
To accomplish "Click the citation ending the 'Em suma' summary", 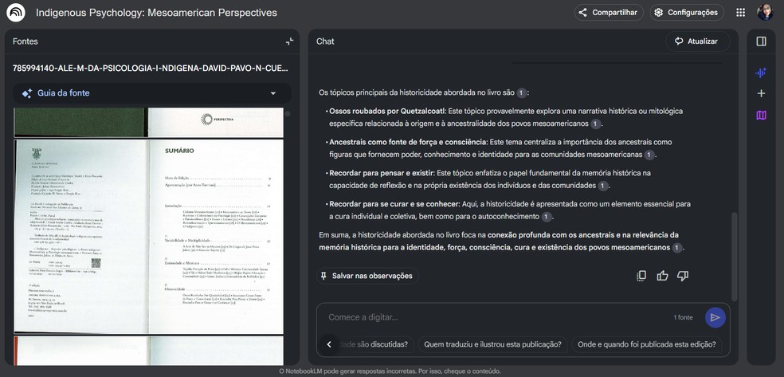I will [x=677, y=248].
